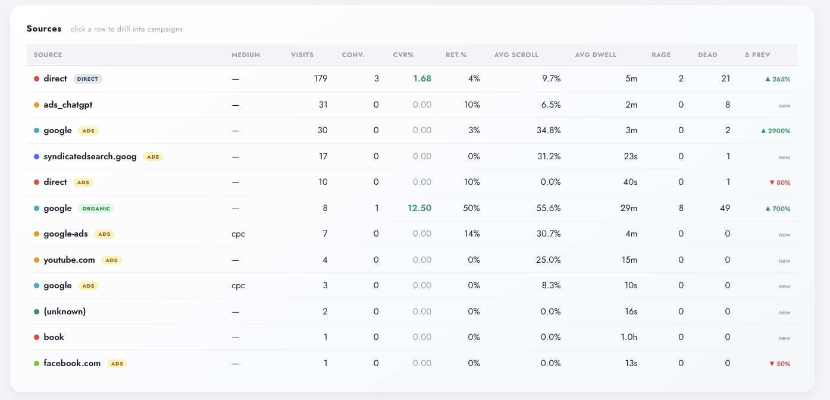
Task: Click the ADS badge beside facebook.com
Action: pos(117,364)
